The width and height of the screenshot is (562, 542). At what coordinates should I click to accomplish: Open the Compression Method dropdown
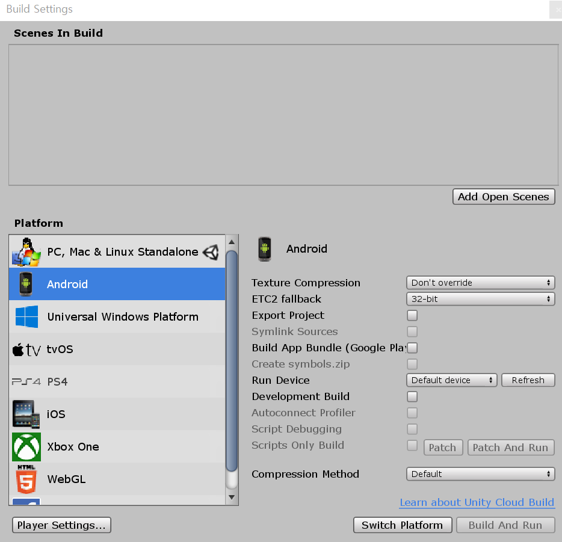[481, 474]
